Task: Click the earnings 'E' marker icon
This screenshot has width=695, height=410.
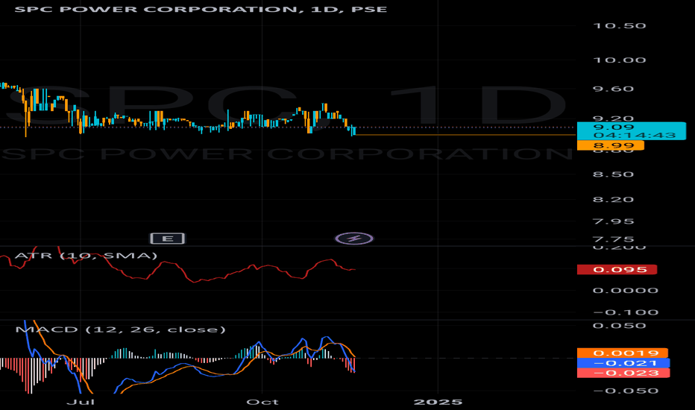Action: 168,239
